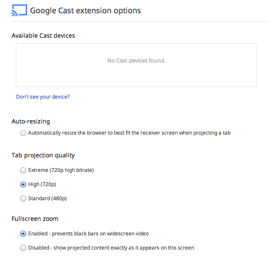Click the "Enabled - prevents black bars" label text

click(x=89, y=234)
